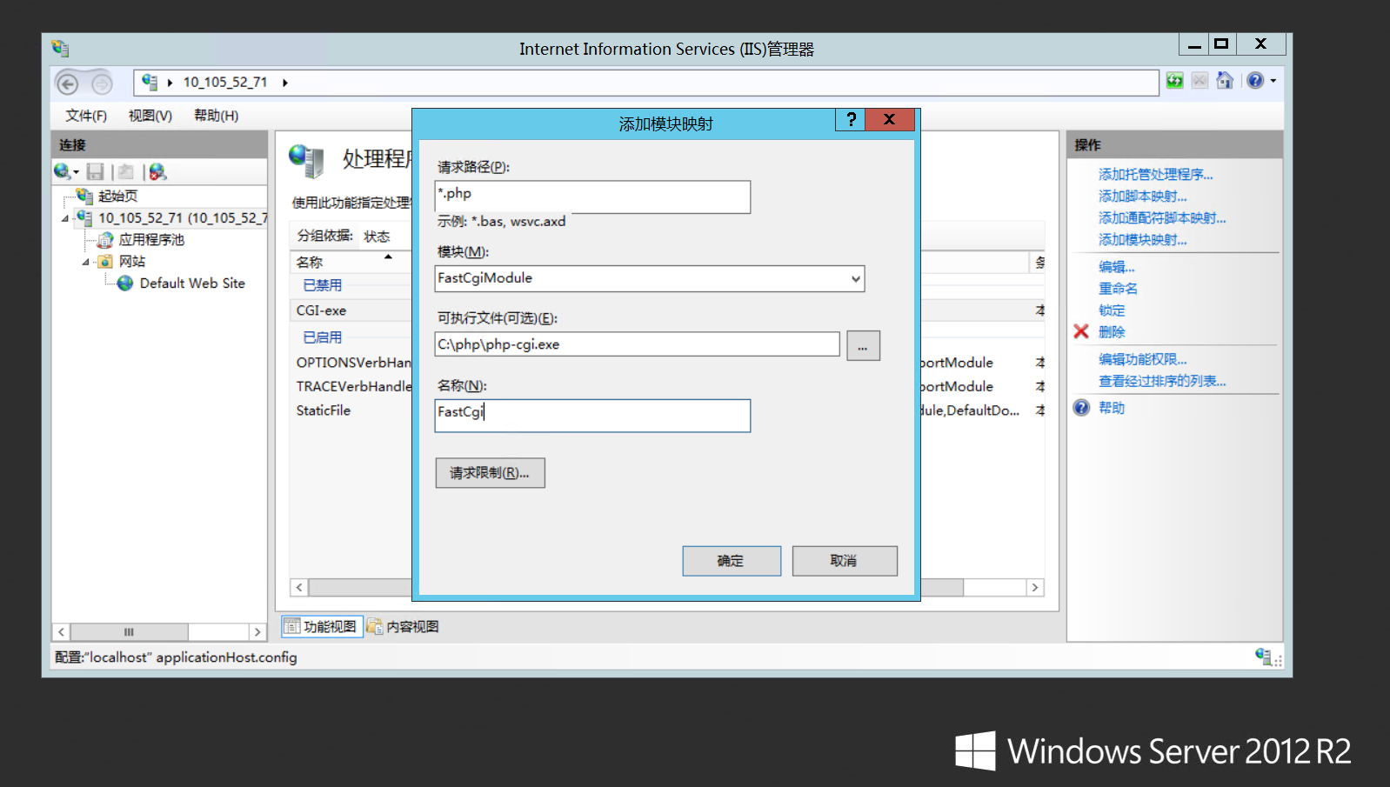The image size is (1390, 787).
Task: Collapse the 10_105_52_71 server tree node
Action: (x=65, y=218)
